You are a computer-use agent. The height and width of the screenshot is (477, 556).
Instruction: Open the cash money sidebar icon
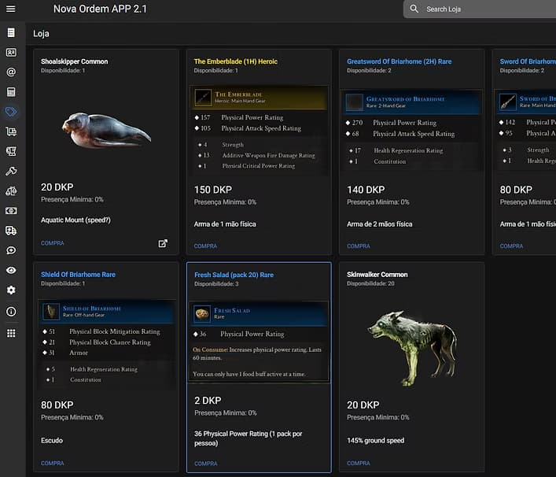tap(11, 211)
